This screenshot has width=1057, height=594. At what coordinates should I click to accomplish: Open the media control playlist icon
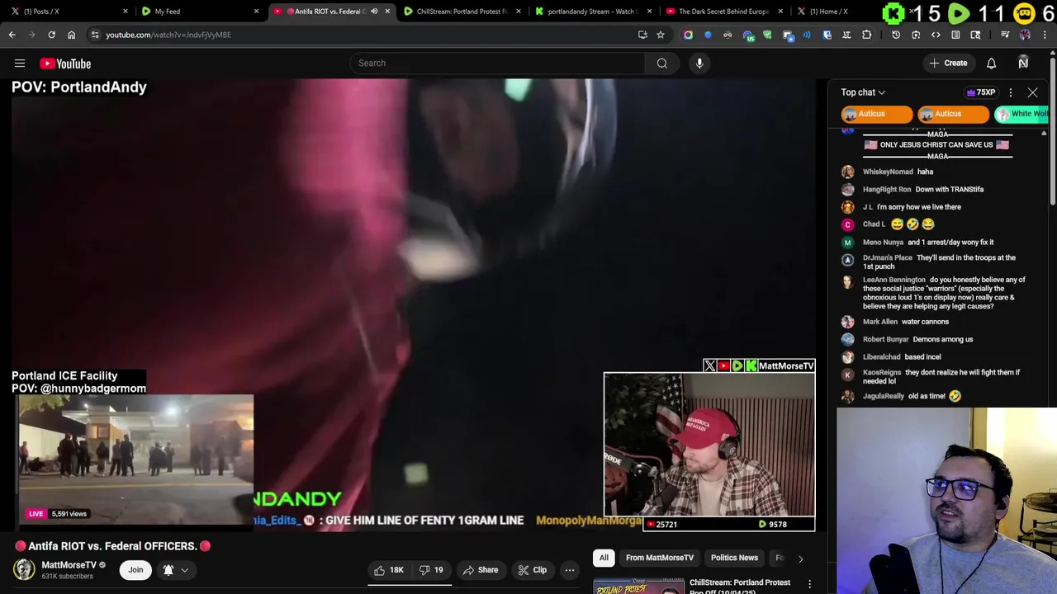click(x=1005, y=35)
